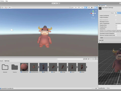Click the Rotation Error value field
This screenshot has height=91, width=121.
pos(118,25)
